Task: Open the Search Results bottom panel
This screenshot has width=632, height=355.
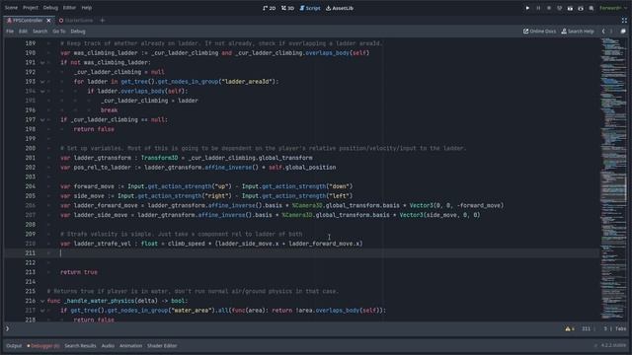Action: pos(80,346)
